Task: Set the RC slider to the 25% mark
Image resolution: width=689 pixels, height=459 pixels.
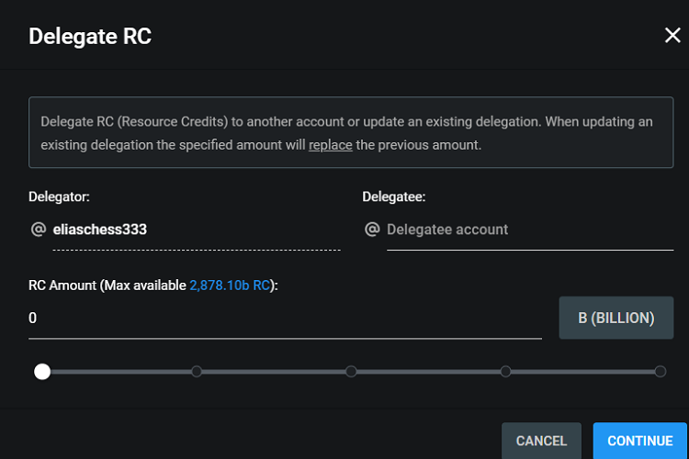Action: [x=197, y=372]
